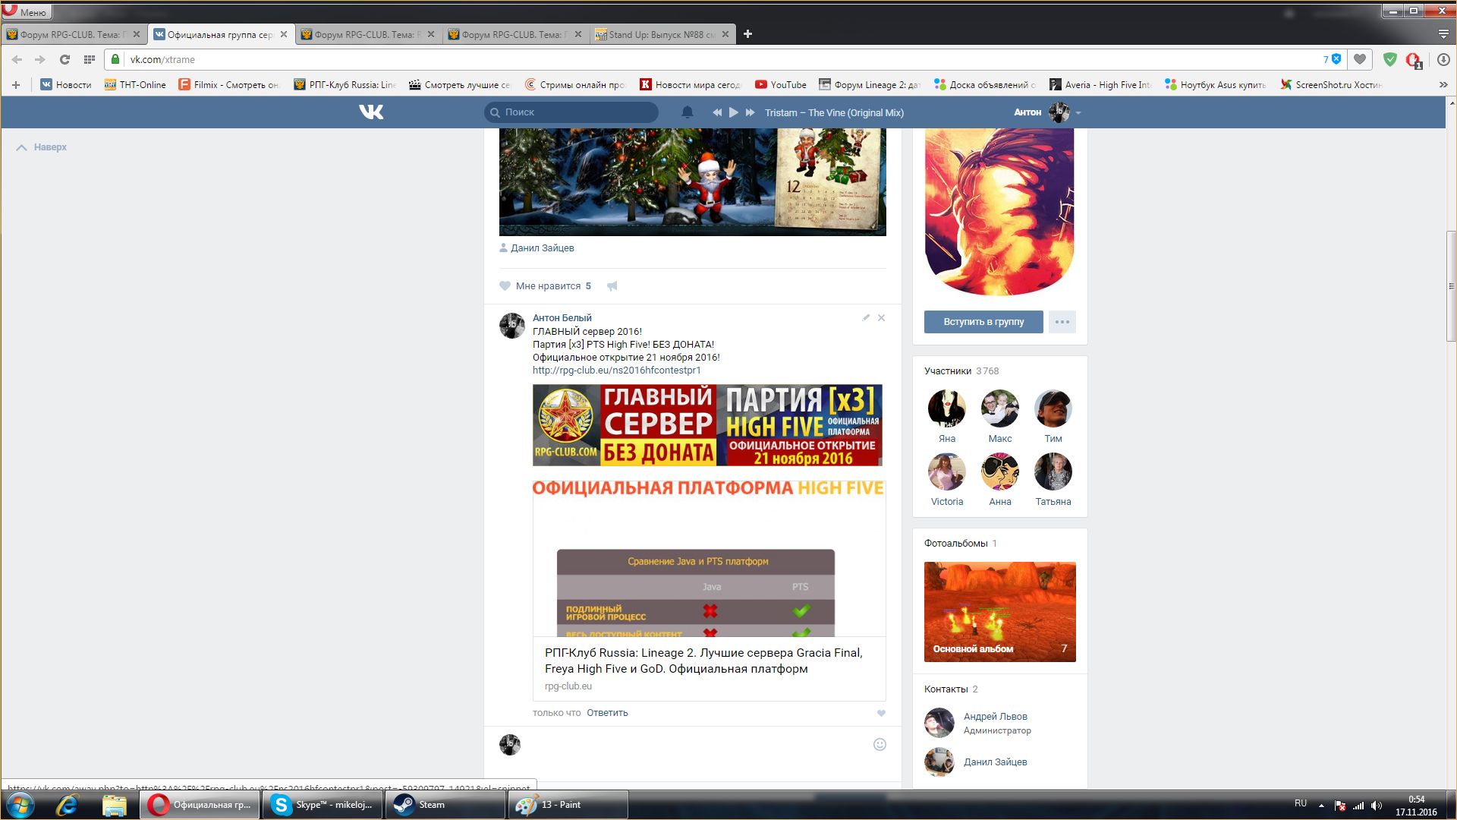Open member Victoria avatar
This screenshot has height=820, width=1457.
(947, 471)
